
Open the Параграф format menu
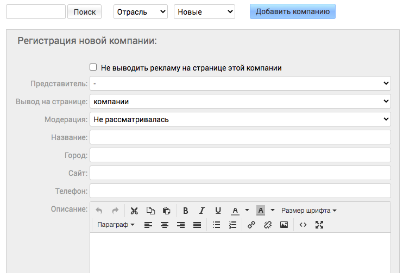pyautogui.click(x=116, y=225)
